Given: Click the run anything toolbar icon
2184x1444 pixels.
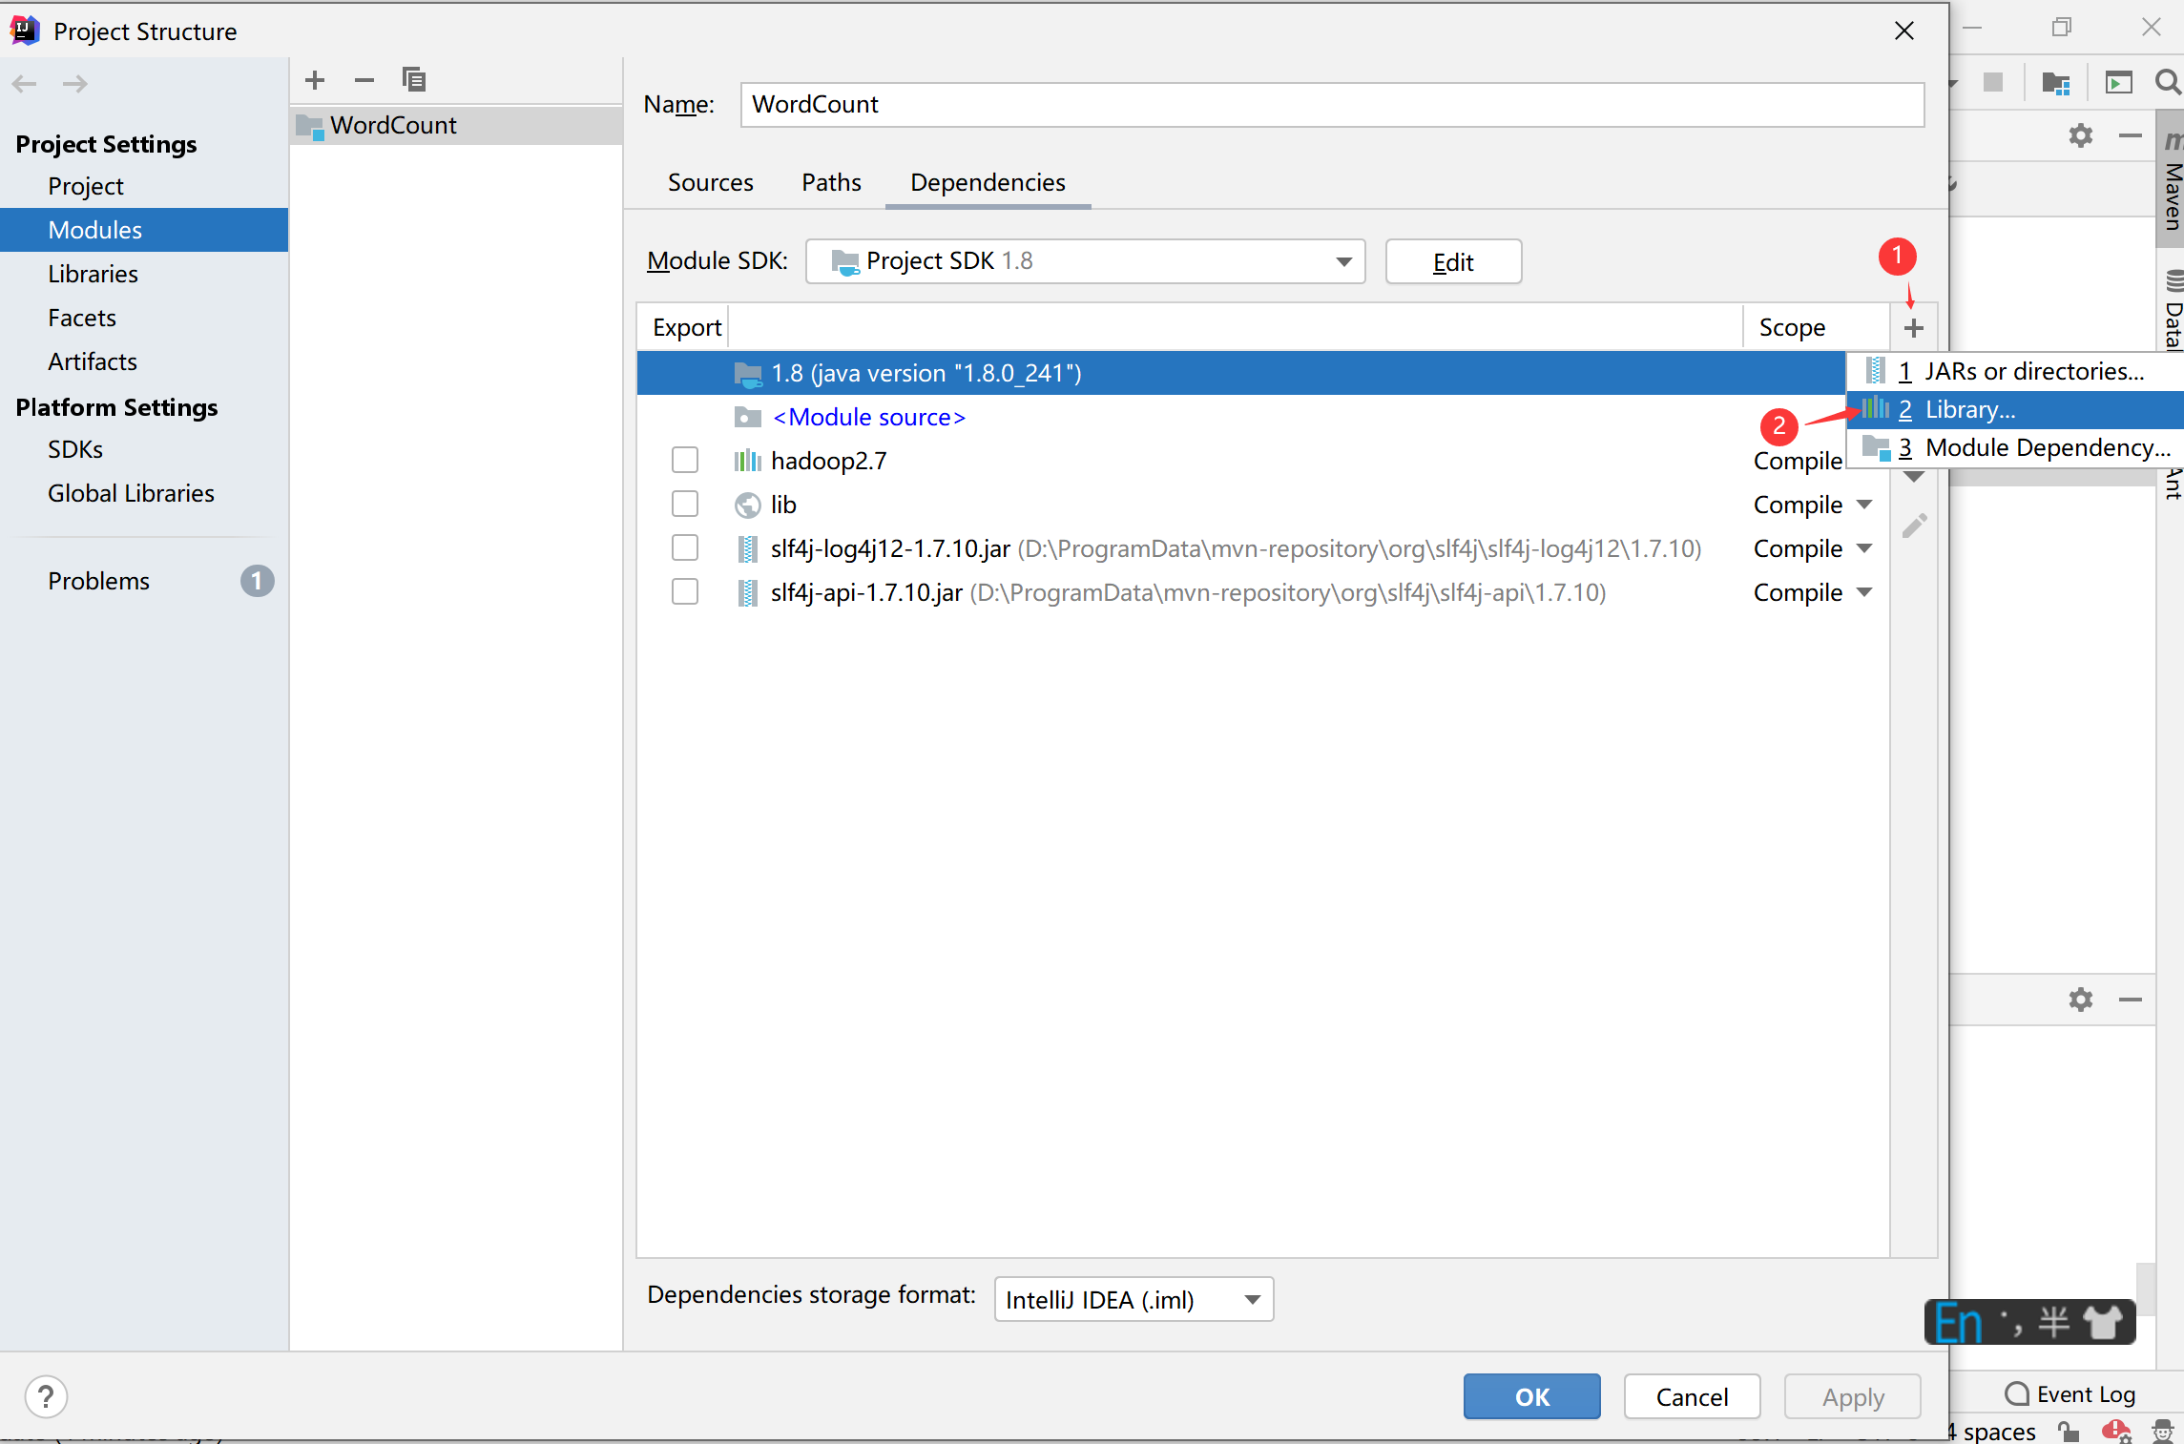Looking at the screenshot, I should coord(2118,83).
